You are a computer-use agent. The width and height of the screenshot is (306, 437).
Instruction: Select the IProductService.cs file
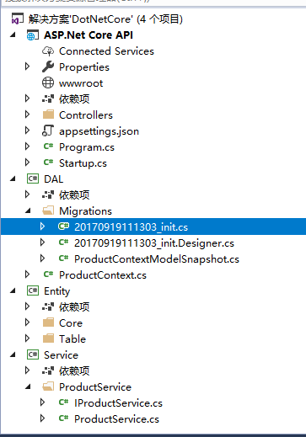pos(118,402)
